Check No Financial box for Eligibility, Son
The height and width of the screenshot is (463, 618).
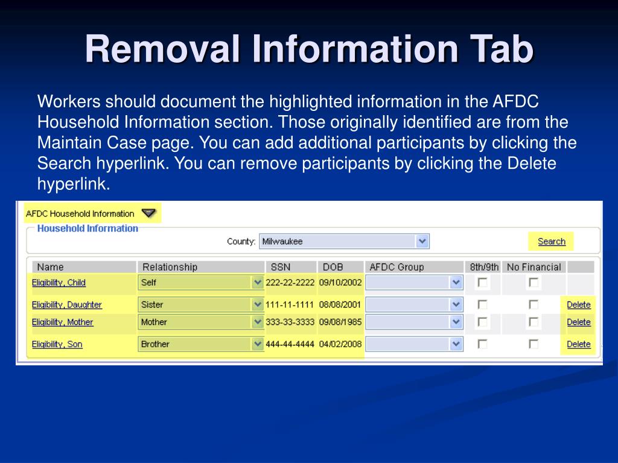534,344
